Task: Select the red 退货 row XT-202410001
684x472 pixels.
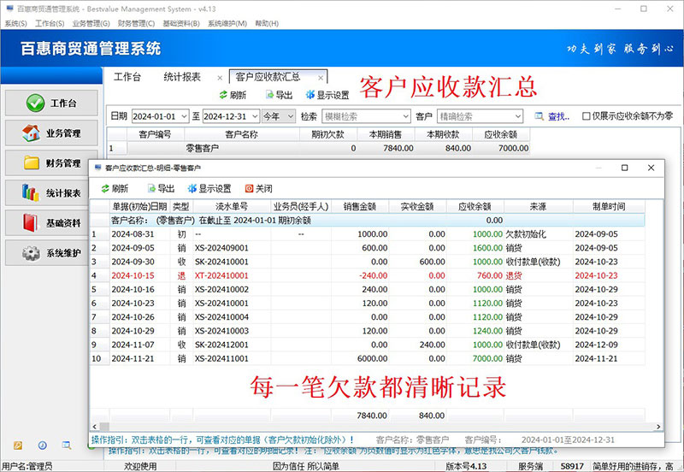Action: [x=368, y=275]
